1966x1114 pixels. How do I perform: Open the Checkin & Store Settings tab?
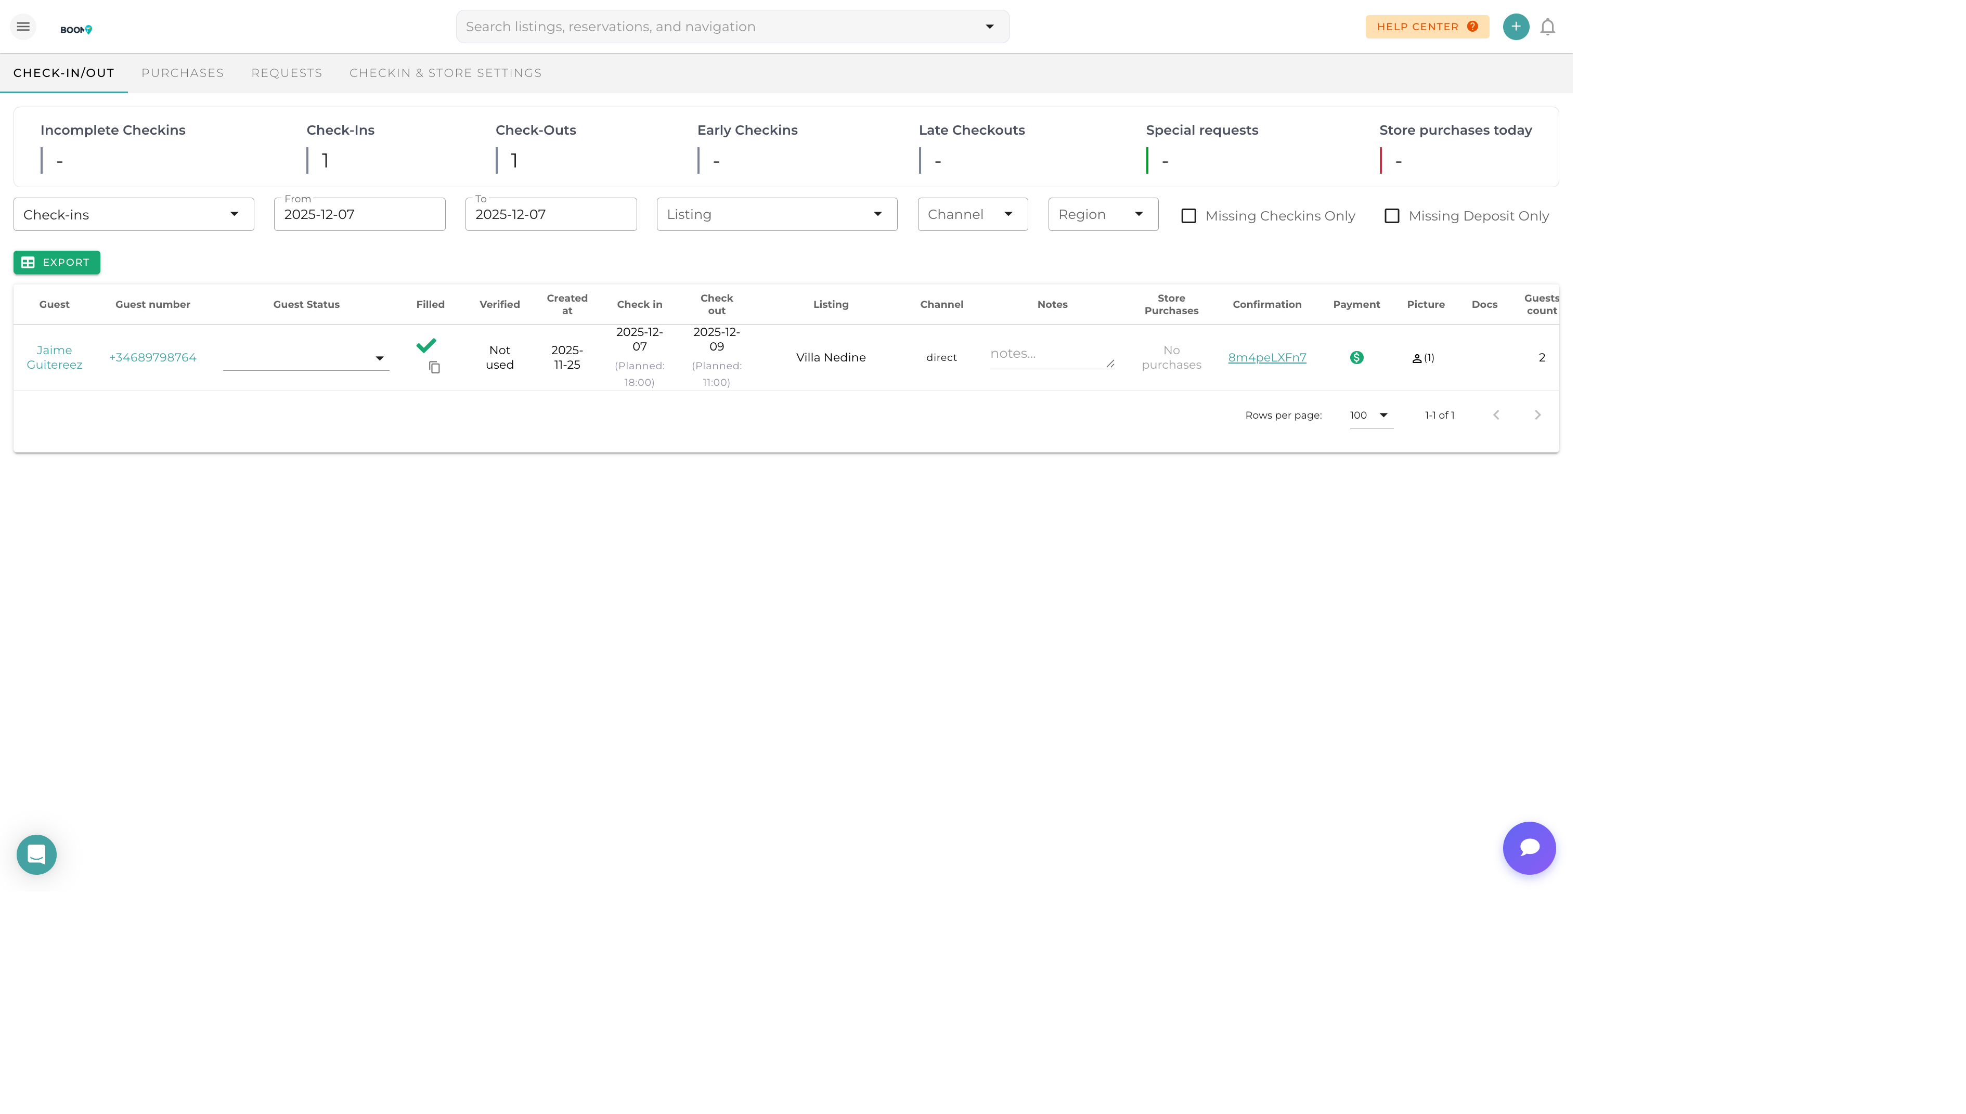click(x=445, y=73)
